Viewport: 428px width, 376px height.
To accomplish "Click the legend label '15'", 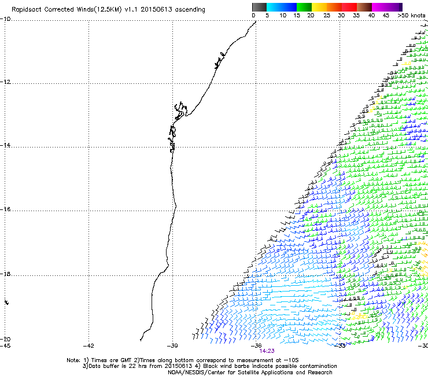I will pos(297,16).
